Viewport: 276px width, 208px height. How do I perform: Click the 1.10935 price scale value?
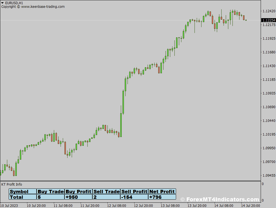(269, 93)
